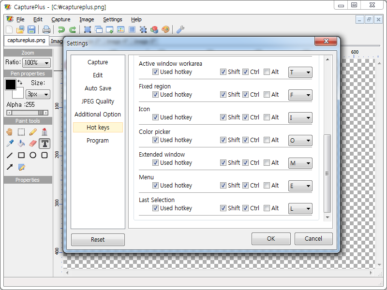Image resolution: width=387 pixels, height=290 pixels.
Task: Select the Ellipse shape tool
Action: click(33, 155)
